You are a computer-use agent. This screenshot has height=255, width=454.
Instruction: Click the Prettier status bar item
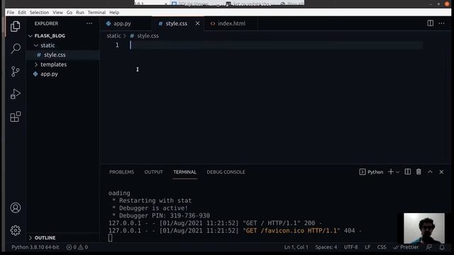[x=406, y=247]
